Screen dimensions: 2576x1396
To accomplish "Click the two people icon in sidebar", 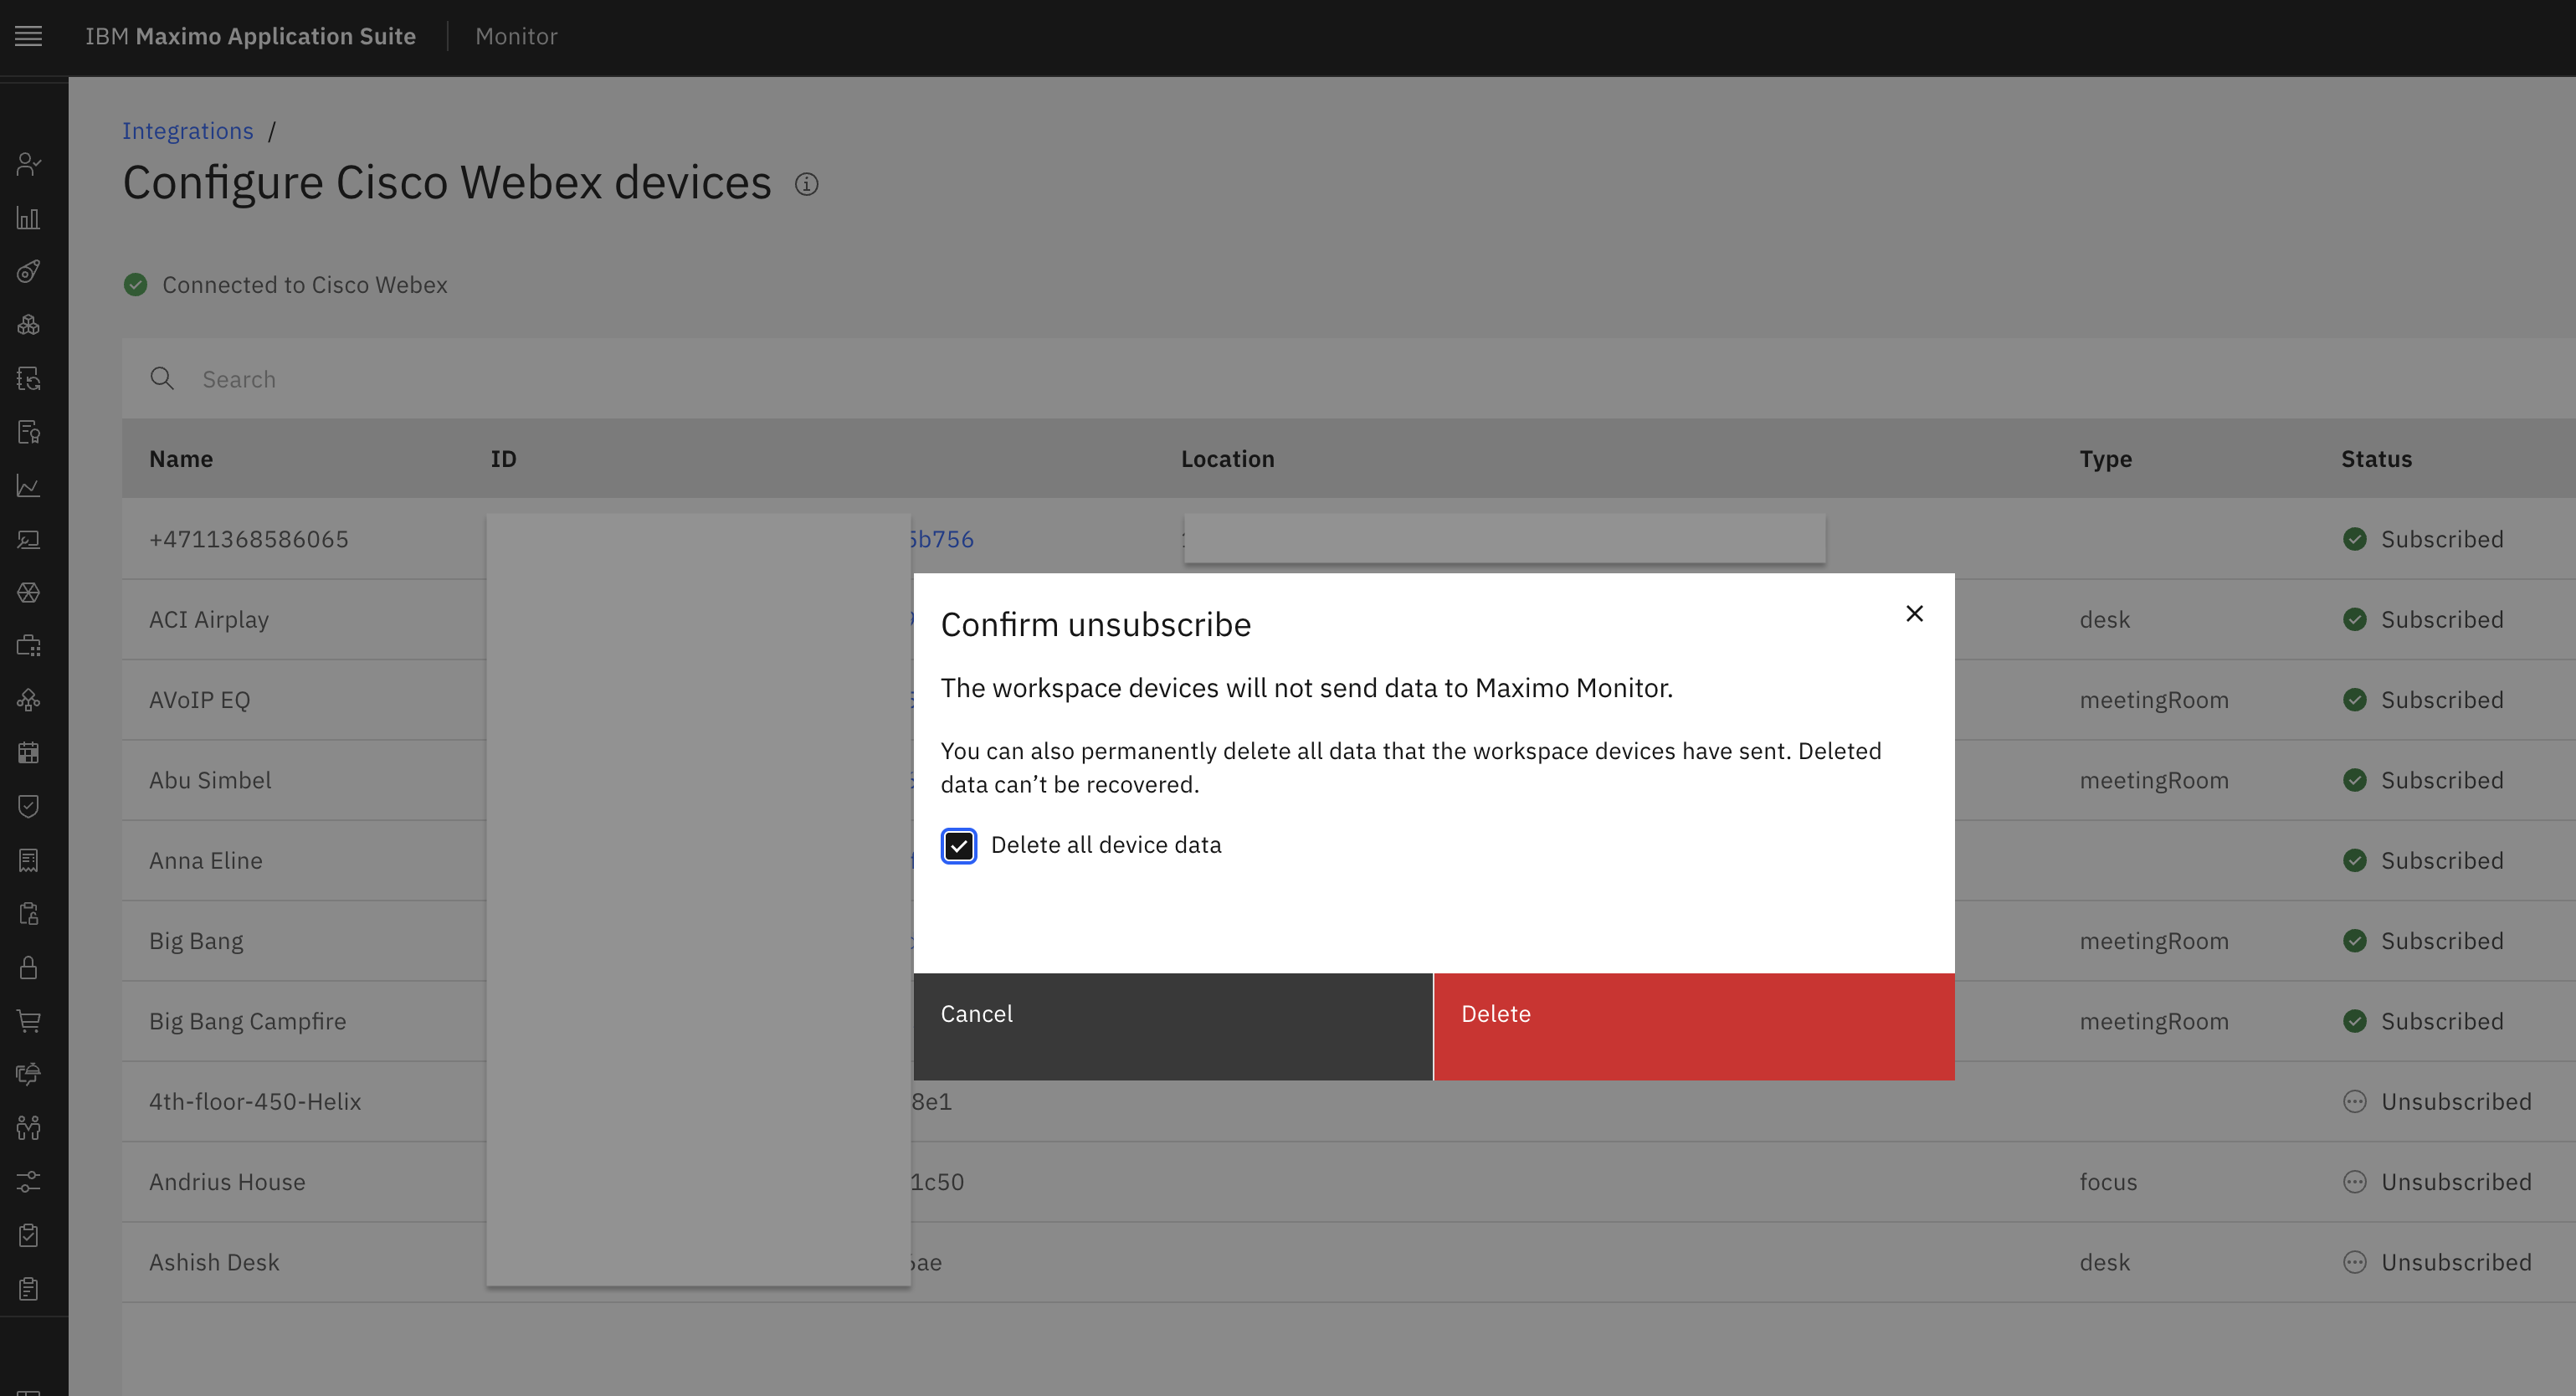I will click(28, 1128).
